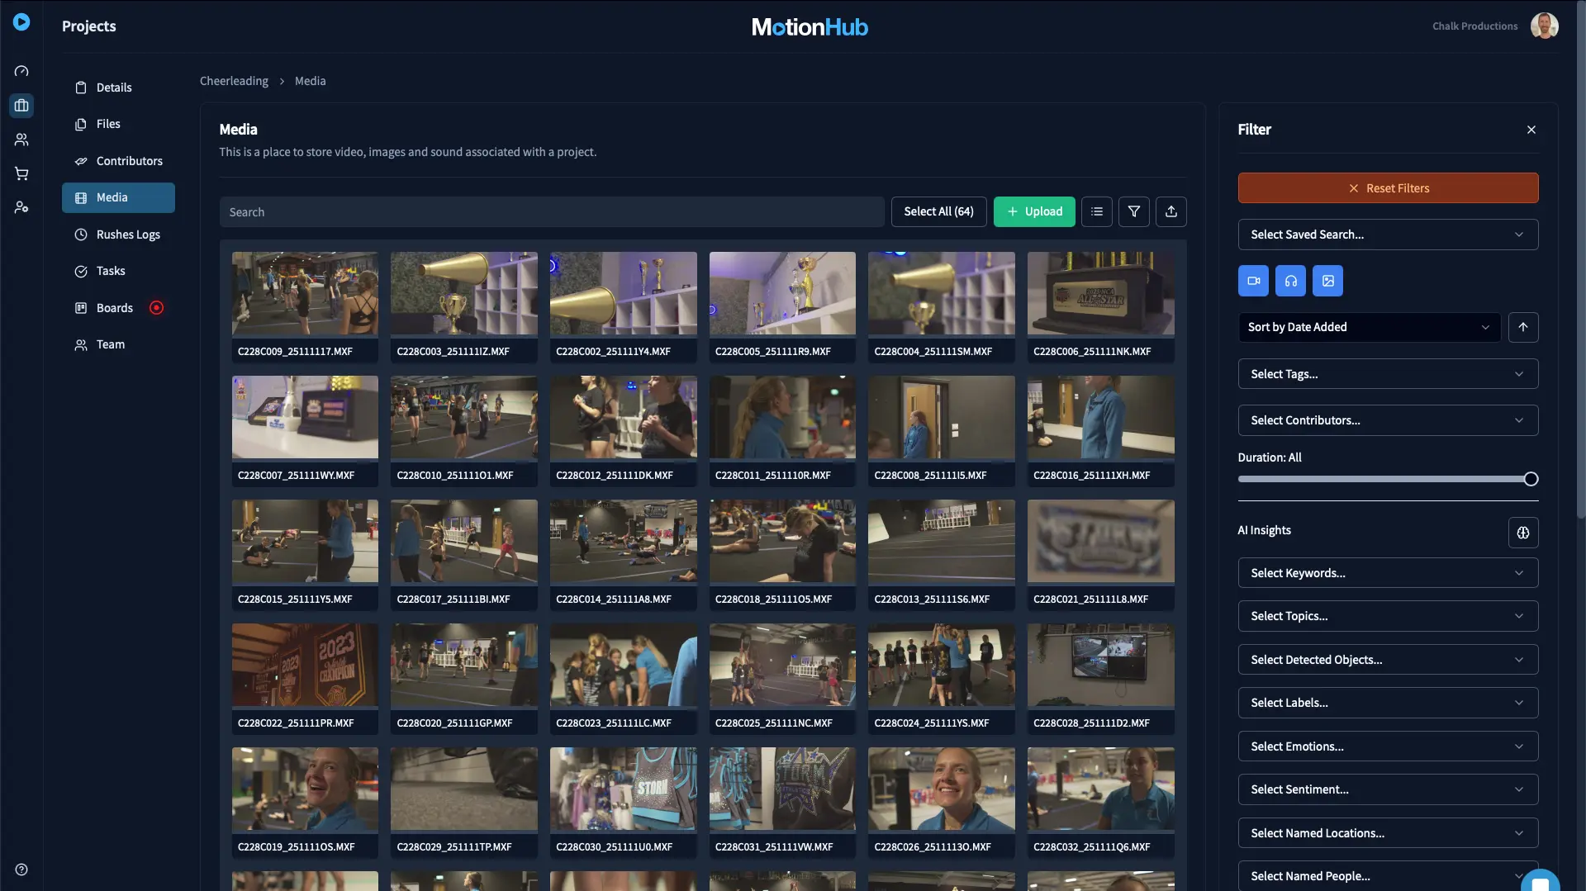1586x891 pixels.
Task: Click the help icon at bottom left
Action: coord(21,869)
